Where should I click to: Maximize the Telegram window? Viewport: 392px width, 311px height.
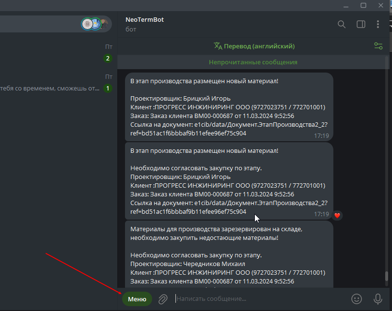363,5
